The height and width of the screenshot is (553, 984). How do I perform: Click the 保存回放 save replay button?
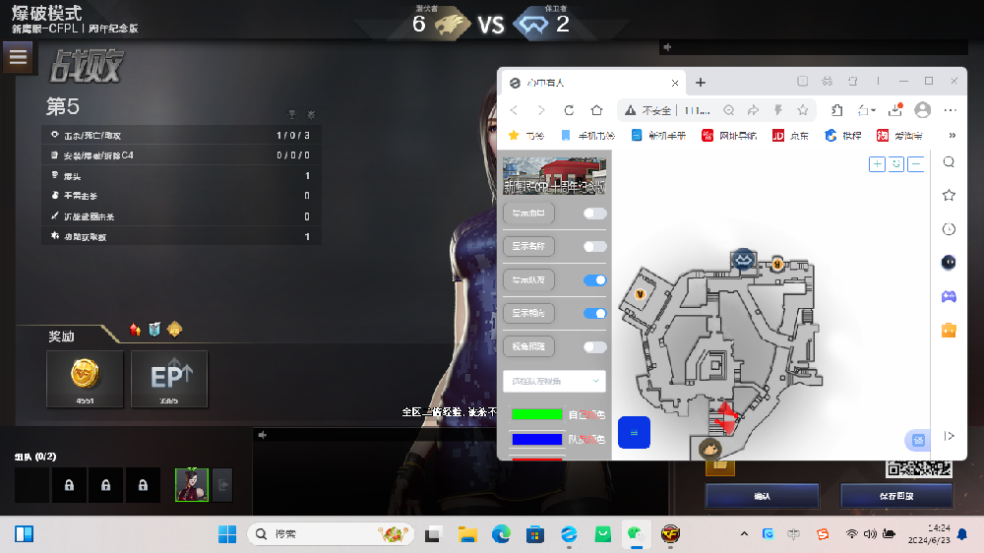point(896,496)
